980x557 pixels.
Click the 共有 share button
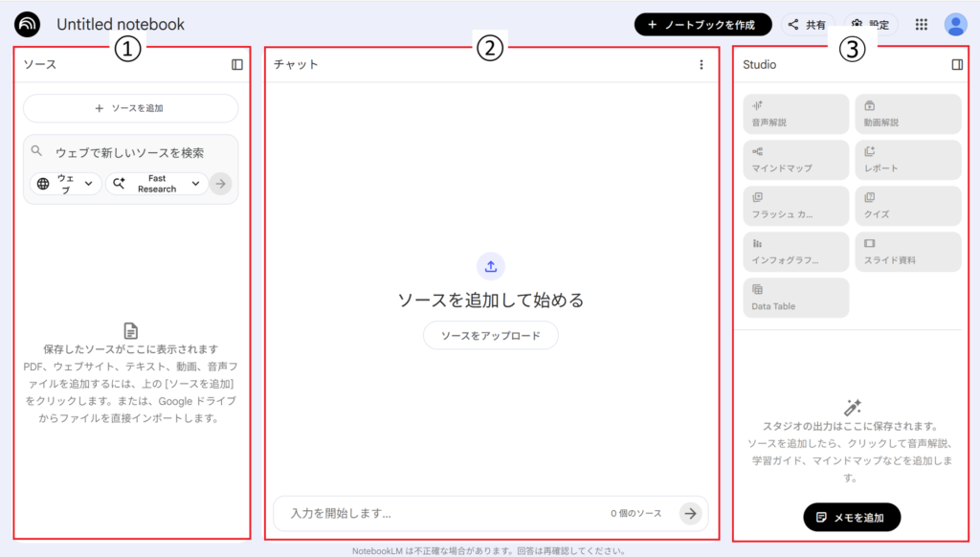[x=807, y=25]
